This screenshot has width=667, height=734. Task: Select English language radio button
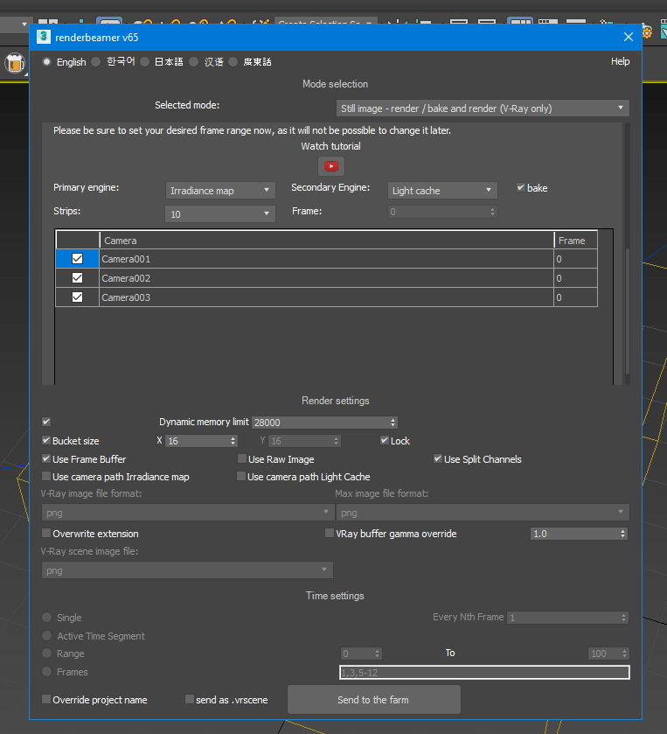[47, 62]
